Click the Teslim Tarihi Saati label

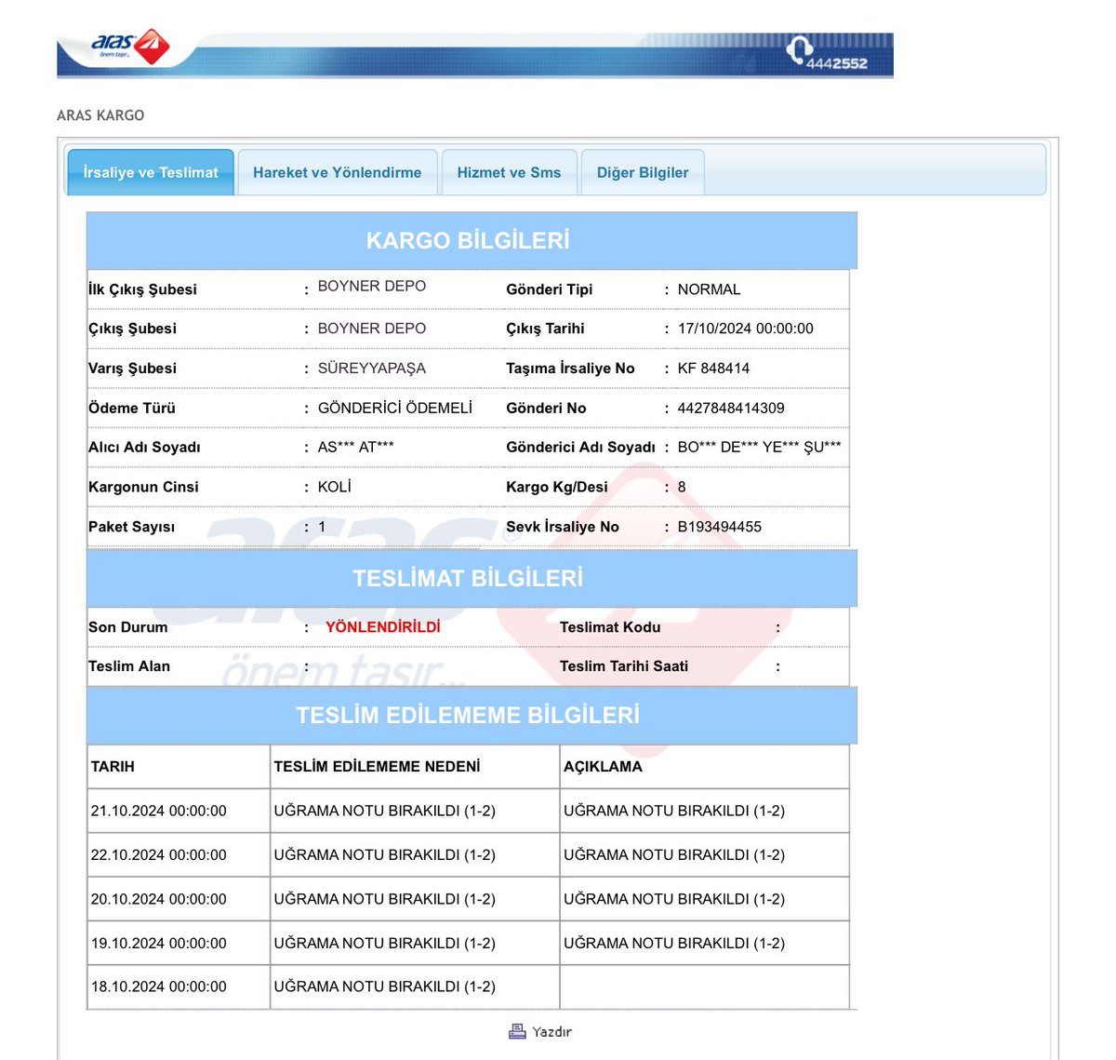click(624, 666)
